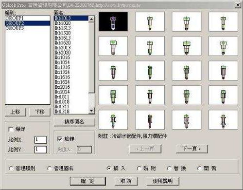Select lkr1024 in the 圖名 list
Viewport: 243px width, 190px height.
click(71, 62)
